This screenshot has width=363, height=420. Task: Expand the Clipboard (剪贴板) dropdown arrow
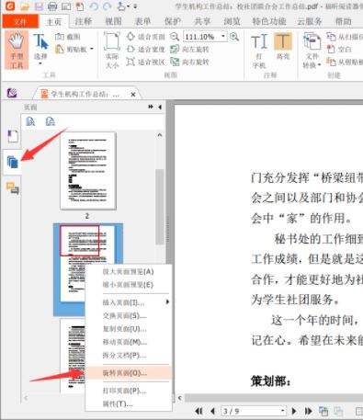(92, 49)
